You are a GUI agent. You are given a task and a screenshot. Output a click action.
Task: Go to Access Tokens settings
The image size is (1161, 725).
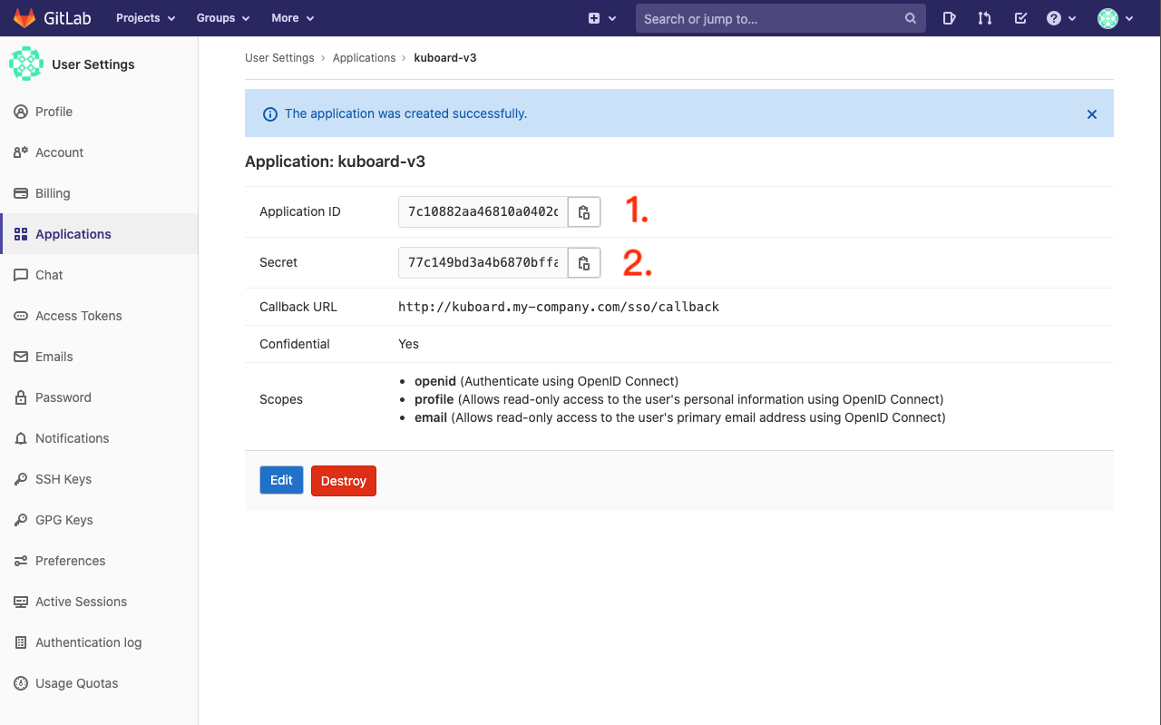coord(78,316)
